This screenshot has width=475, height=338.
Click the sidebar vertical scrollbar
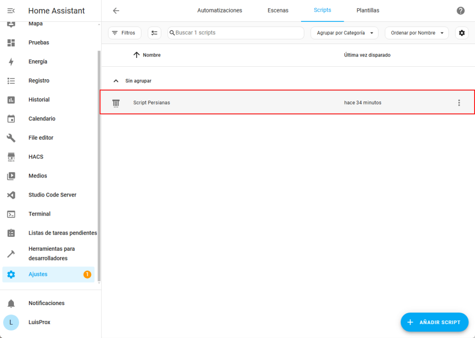[99, 162]
